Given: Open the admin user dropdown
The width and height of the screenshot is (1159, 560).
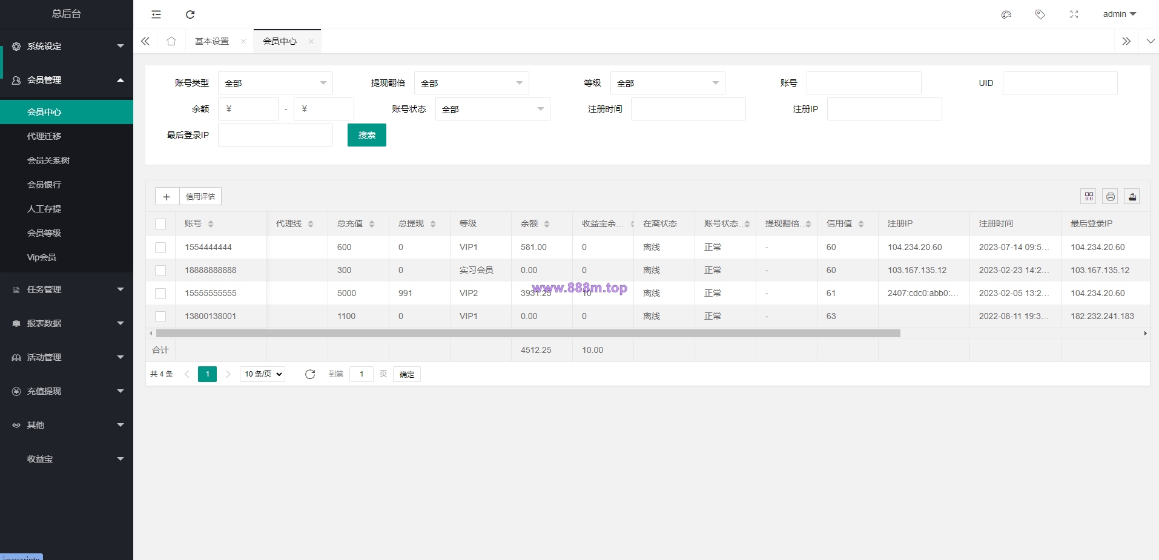Looking at the screenshot, I should pyautogui.click(x=1120, y=14).
